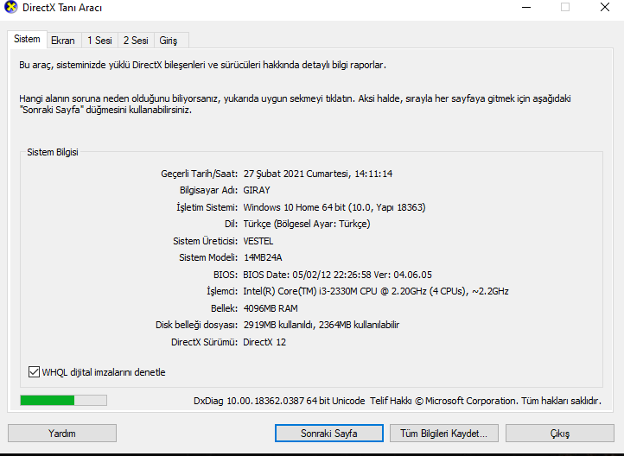The width and height of the screenshot is (624, 456).
Task: Click the İşlemci label
Action: [222, 291]
